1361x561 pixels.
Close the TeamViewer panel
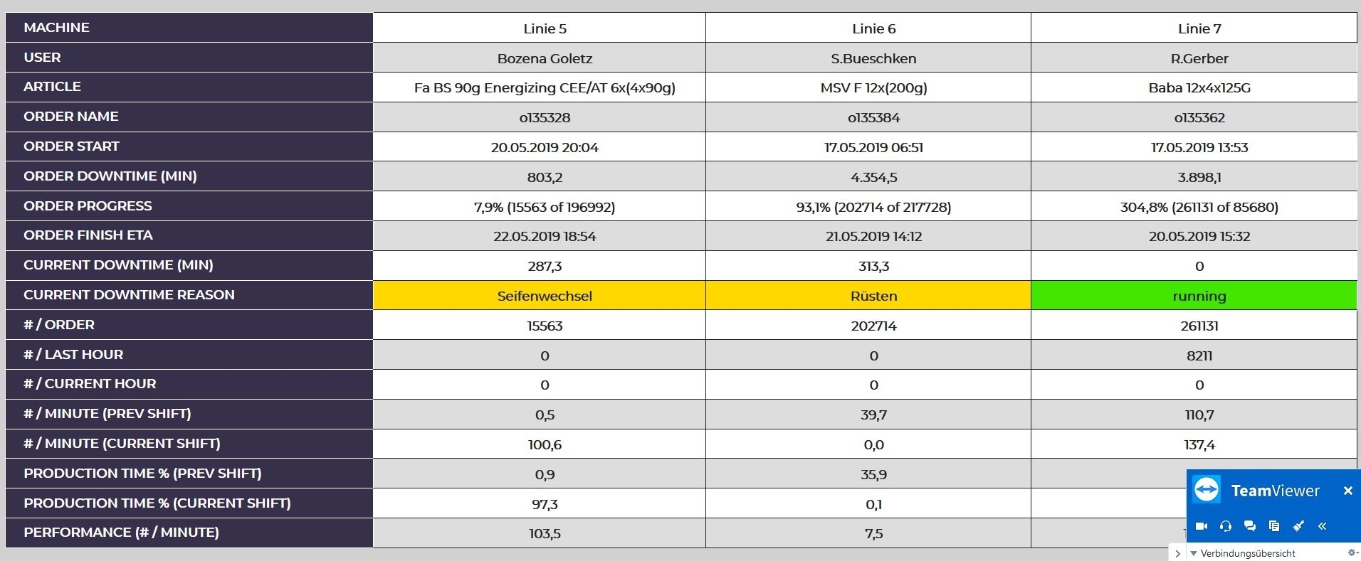[1347, 491]
